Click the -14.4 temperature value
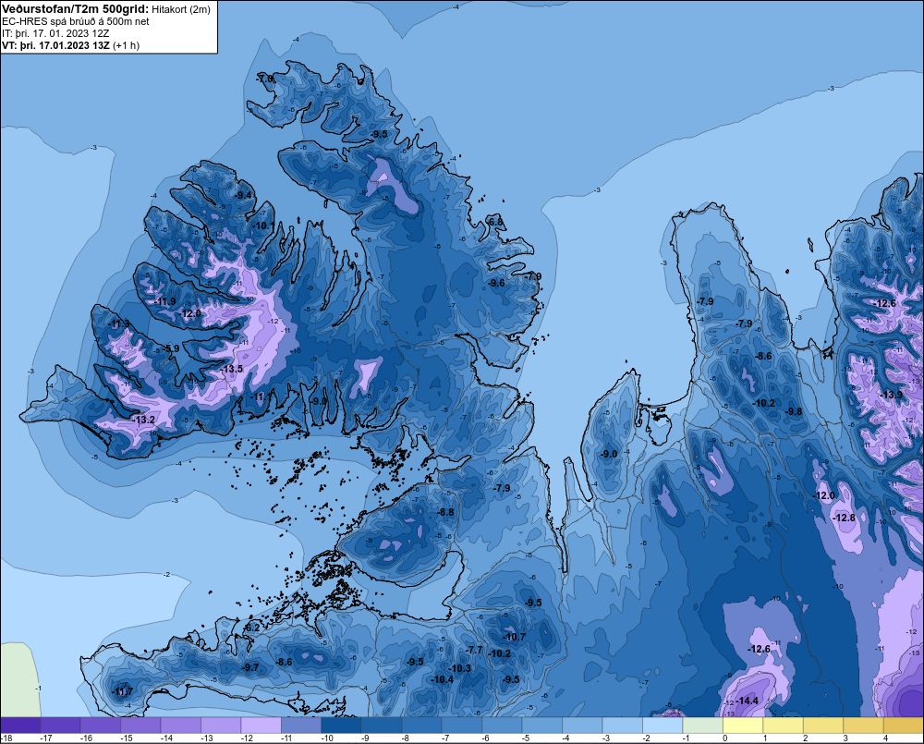Image resolution: width=924 pixels, height=744 pixels. [x=748, y=701]
